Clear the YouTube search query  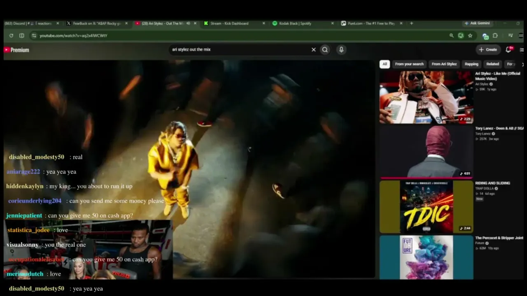[314, 50]
